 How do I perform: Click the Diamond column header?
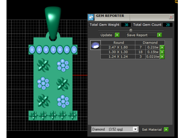coord(150,43)
